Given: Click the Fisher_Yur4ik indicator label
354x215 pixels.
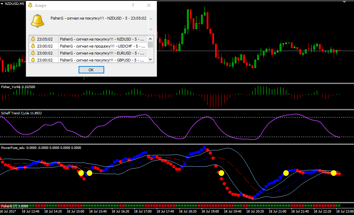Looking at the screenshot, I should tap(18, 87).
